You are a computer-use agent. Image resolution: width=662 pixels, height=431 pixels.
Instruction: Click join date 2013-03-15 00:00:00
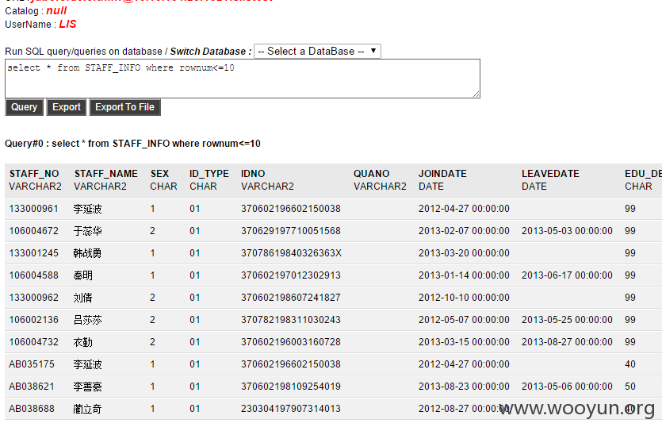point(464,342)
